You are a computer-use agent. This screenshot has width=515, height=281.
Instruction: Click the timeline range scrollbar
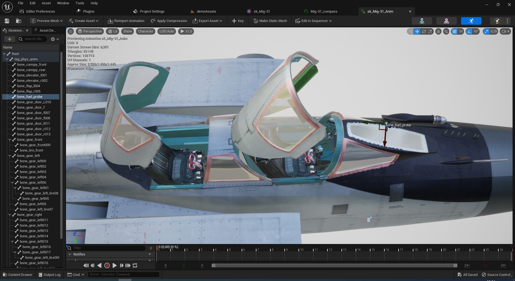[x=334, y=265]
